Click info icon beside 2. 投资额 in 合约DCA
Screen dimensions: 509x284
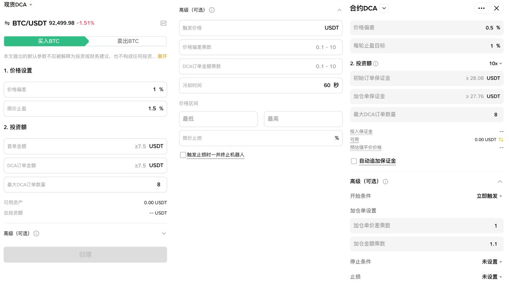[376, 64]
